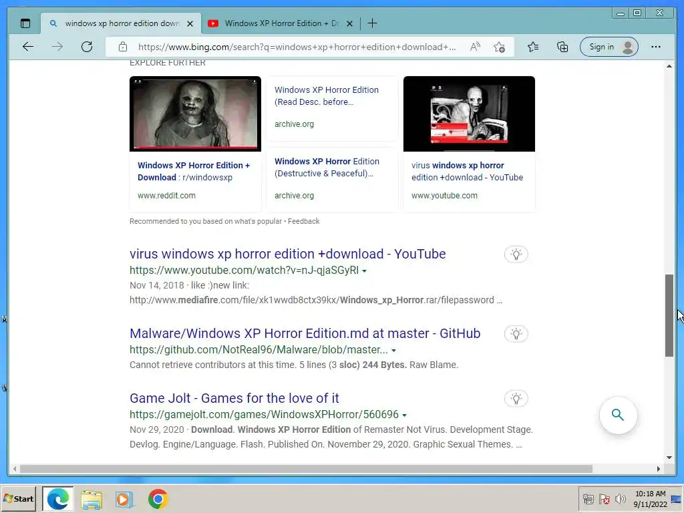Viewport: 684px width, 513px height.
Task: Click the address bar URL
Action: pos(297,47)
